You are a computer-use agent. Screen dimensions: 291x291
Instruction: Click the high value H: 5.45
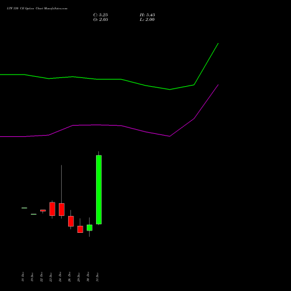point(147,15)
